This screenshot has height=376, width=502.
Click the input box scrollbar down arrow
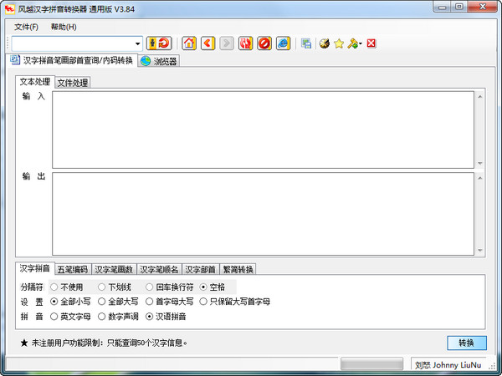pos(480,164)
